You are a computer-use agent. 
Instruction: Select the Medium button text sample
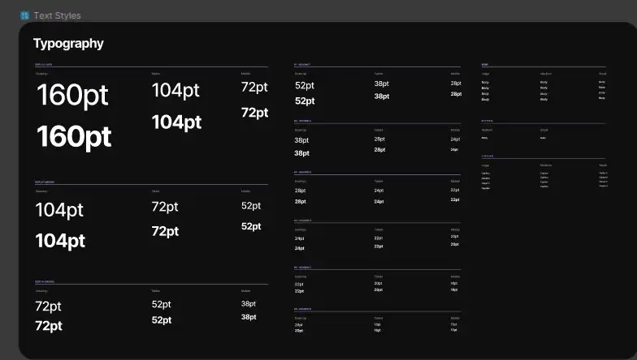point(484,138)
